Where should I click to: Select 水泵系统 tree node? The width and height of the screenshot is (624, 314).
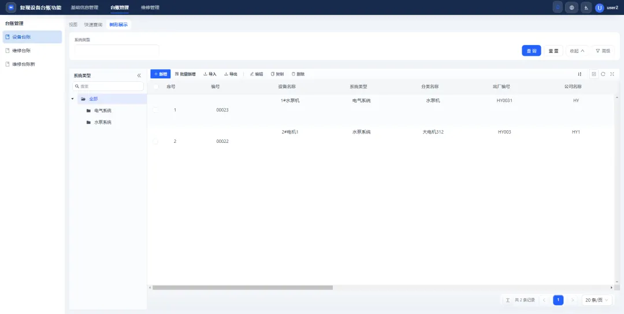coord(103,122)
